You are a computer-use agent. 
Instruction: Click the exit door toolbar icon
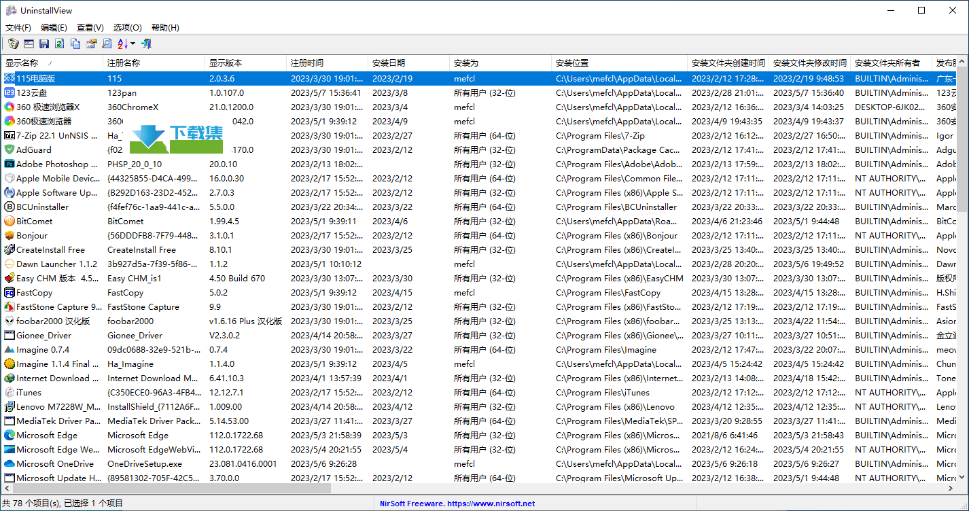pyautogui.click(x=145, y=44)
